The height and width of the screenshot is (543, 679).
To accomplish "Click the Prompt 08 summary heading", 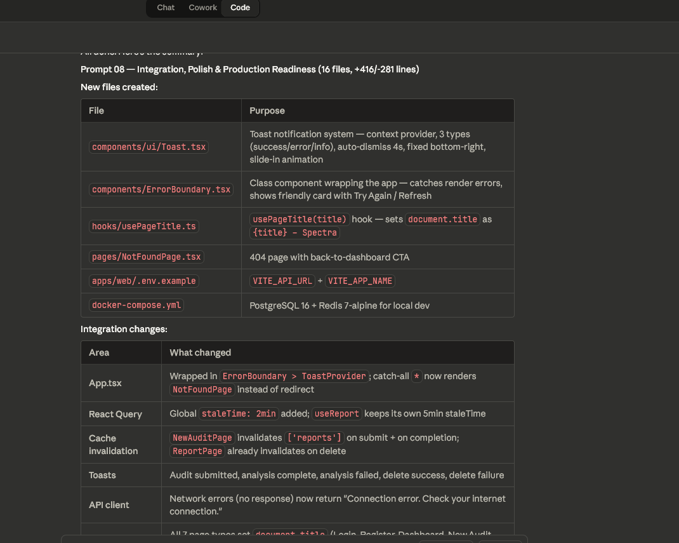I will tap(250, 69).
